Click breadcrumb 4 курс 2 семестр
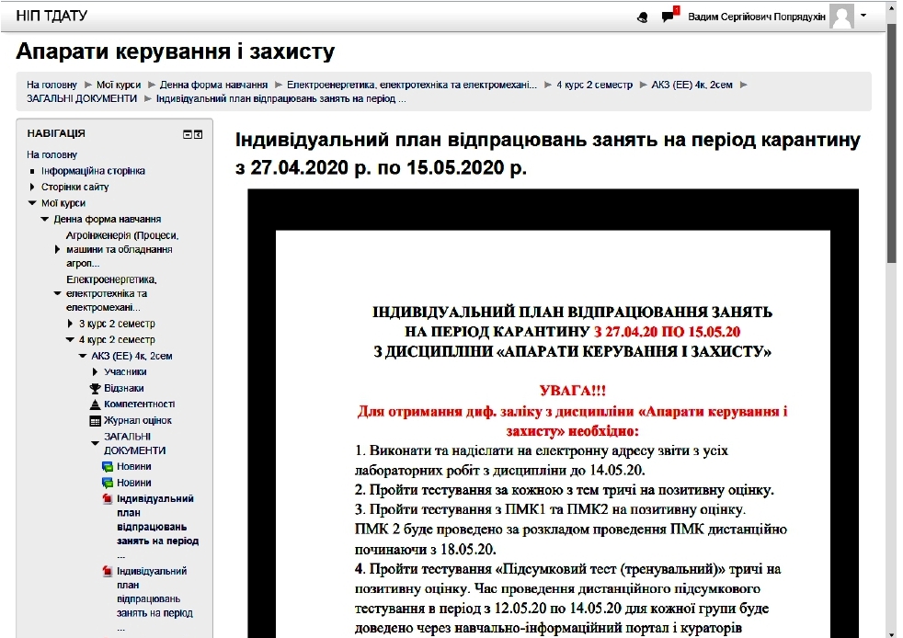 tap(594, 85)
